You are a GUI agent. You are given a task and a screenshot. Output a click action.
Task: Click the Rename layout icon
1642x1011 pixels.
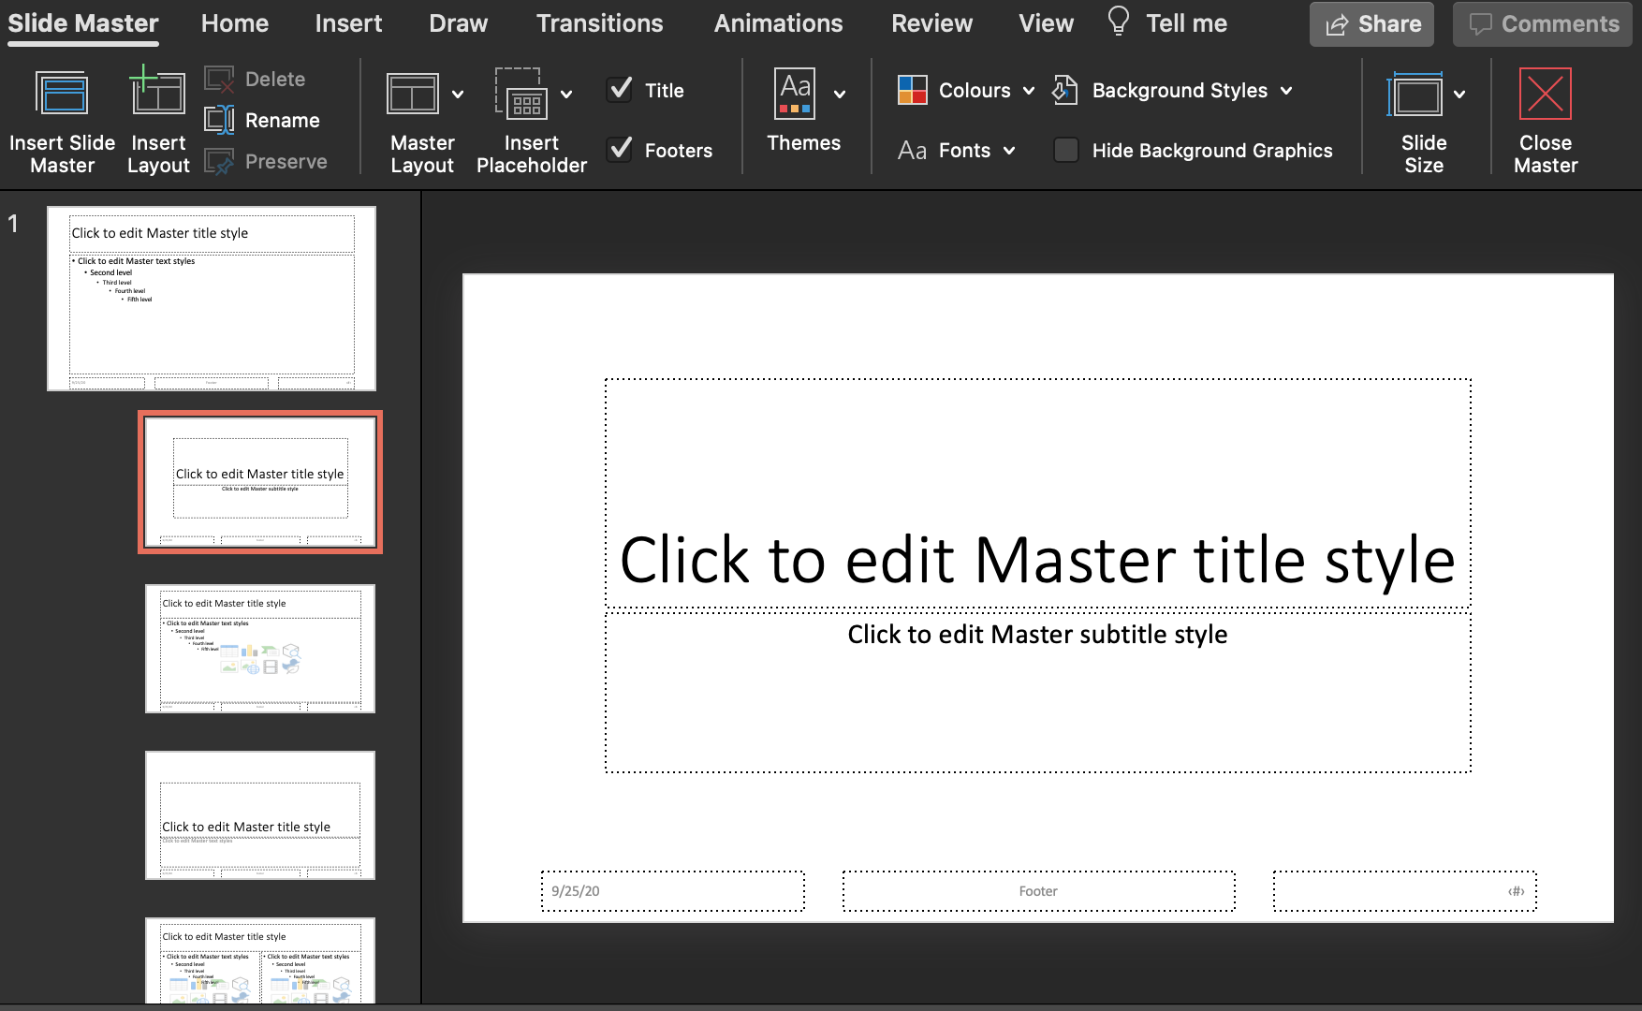(220, 120)
